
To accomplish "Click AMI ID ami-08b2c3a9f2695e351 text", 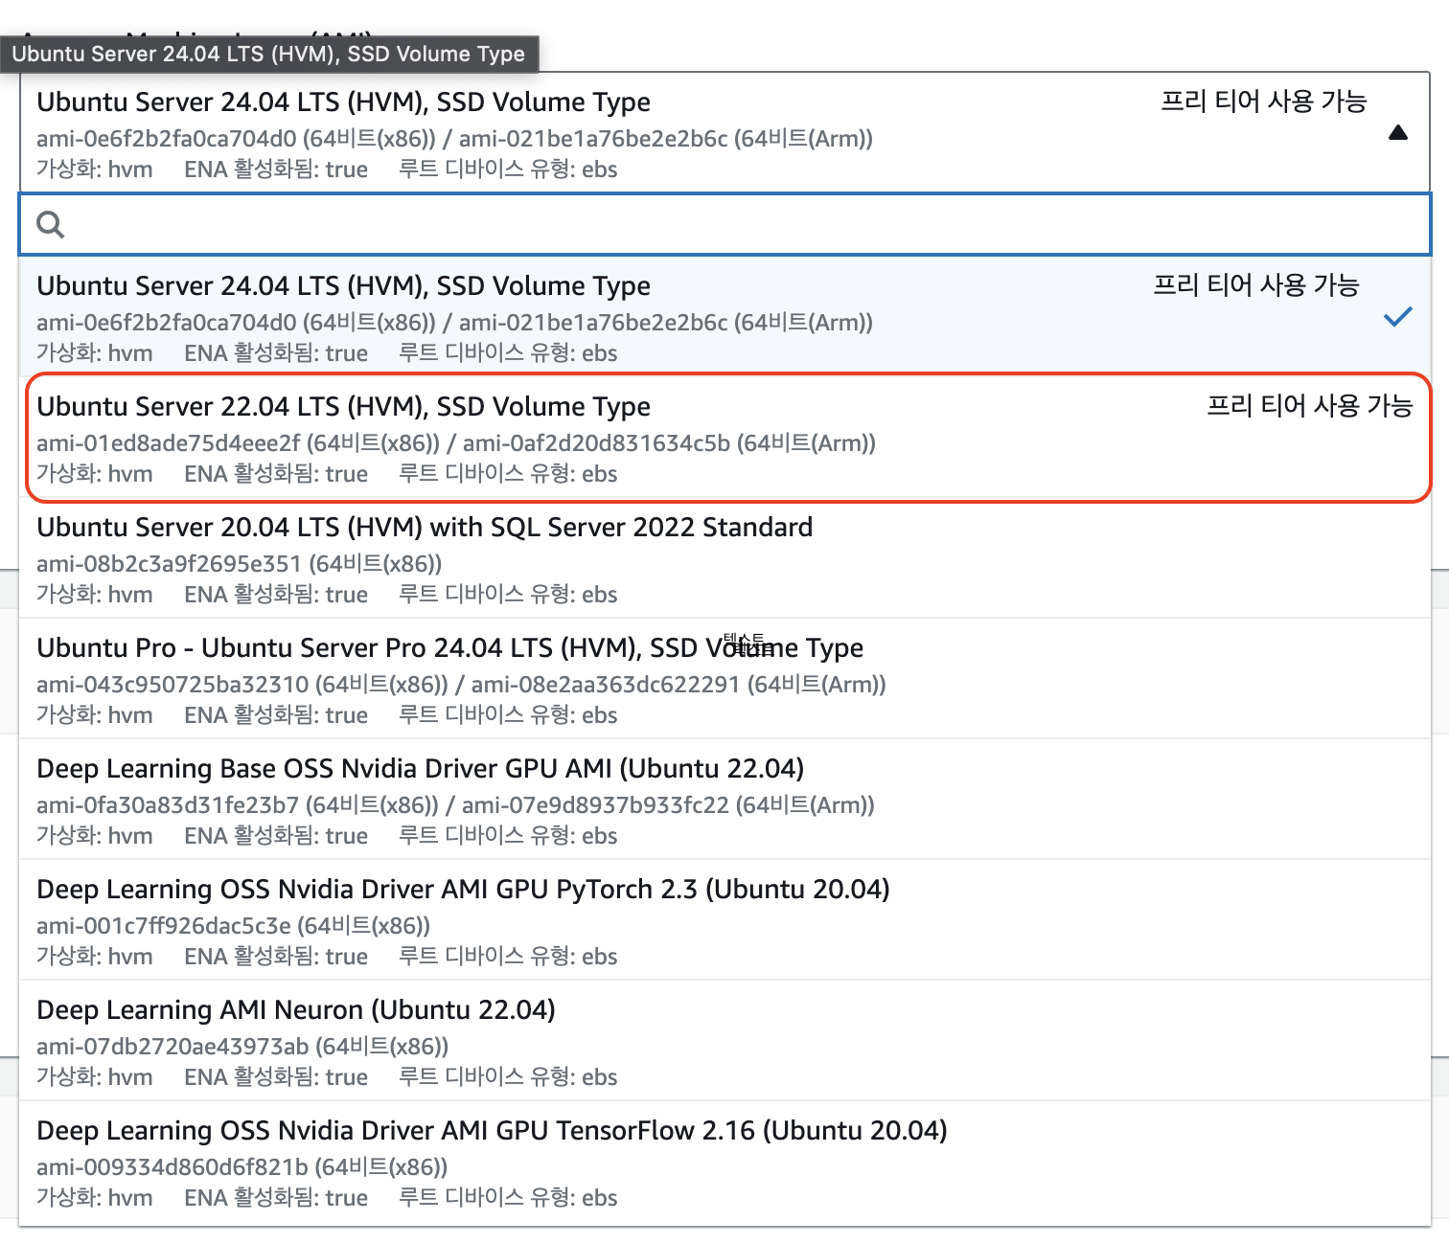I will click(x=169, y=564).
